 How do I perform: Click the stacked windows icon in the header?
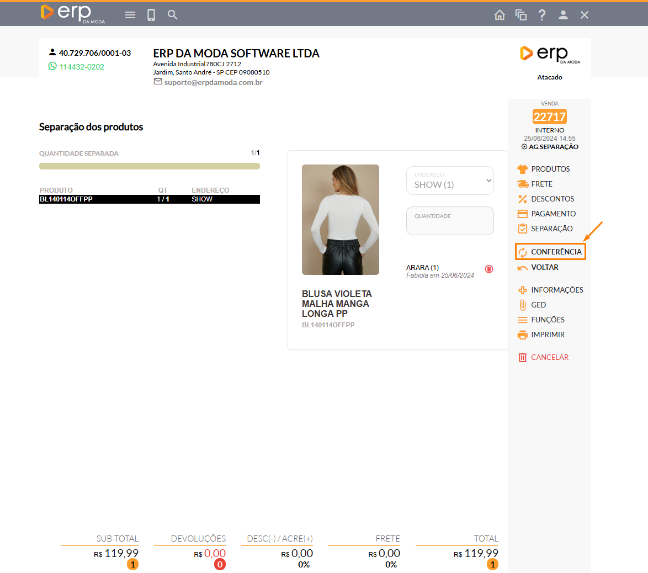520,15
